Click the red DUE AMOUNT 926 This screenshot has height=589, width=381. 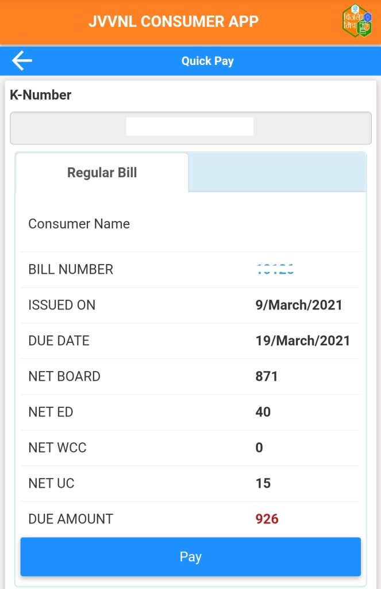(267, 518)
